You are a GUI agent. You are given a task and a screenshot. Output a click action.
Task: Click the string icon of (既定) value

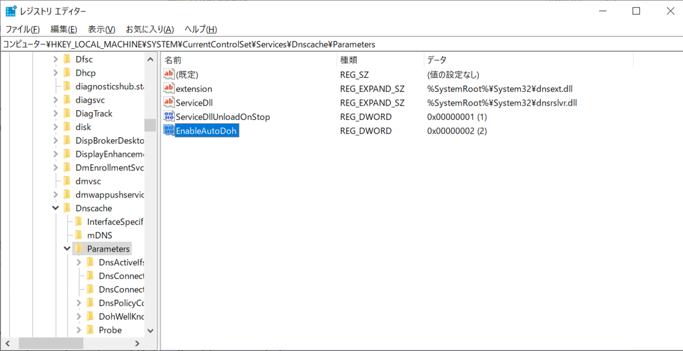tap(169, 74)
